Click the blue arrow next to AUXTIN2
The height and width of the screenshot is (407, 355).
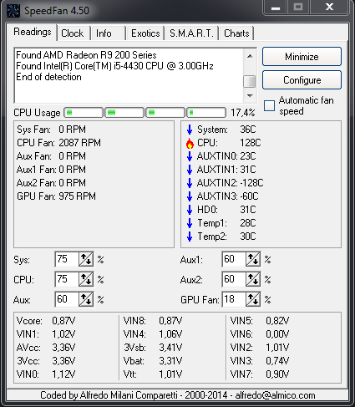[x=190, y=183]
